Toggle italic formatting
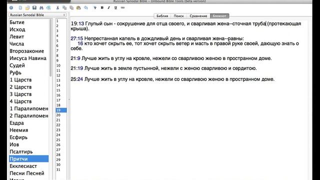 109,8
